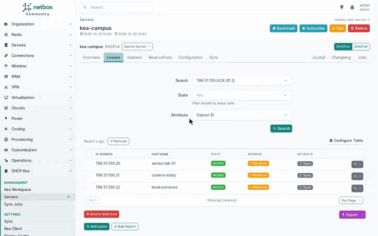378x236 pixels.
Task: Open the Reservations tab
Action: point(160,57)
